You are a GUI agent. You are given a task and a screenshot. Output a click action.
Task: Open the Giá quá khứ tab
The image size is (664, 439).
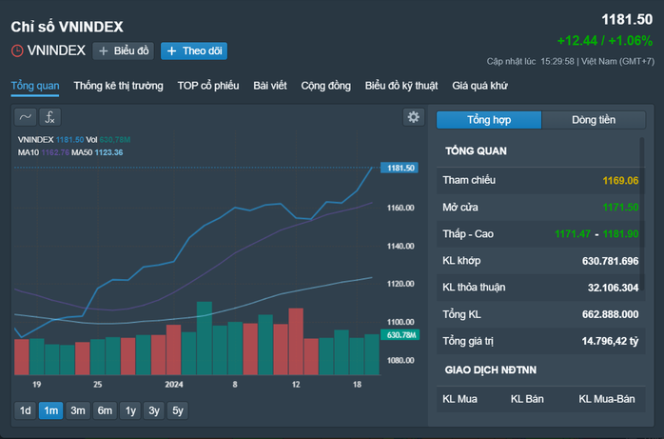pyautogui.click(x=479, y=86)
